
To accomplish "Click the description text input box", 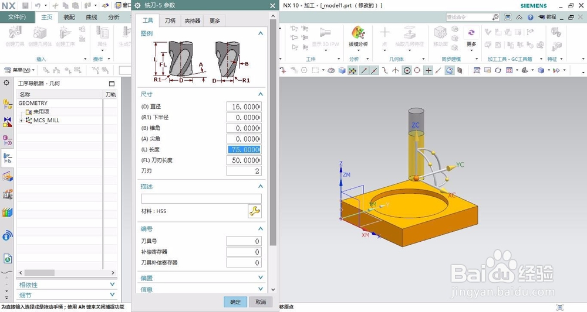I will (x=201, y=198).
